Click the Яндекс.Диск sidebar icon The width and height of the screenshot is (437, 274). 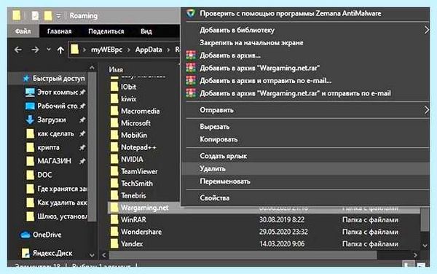coord(25,253)
